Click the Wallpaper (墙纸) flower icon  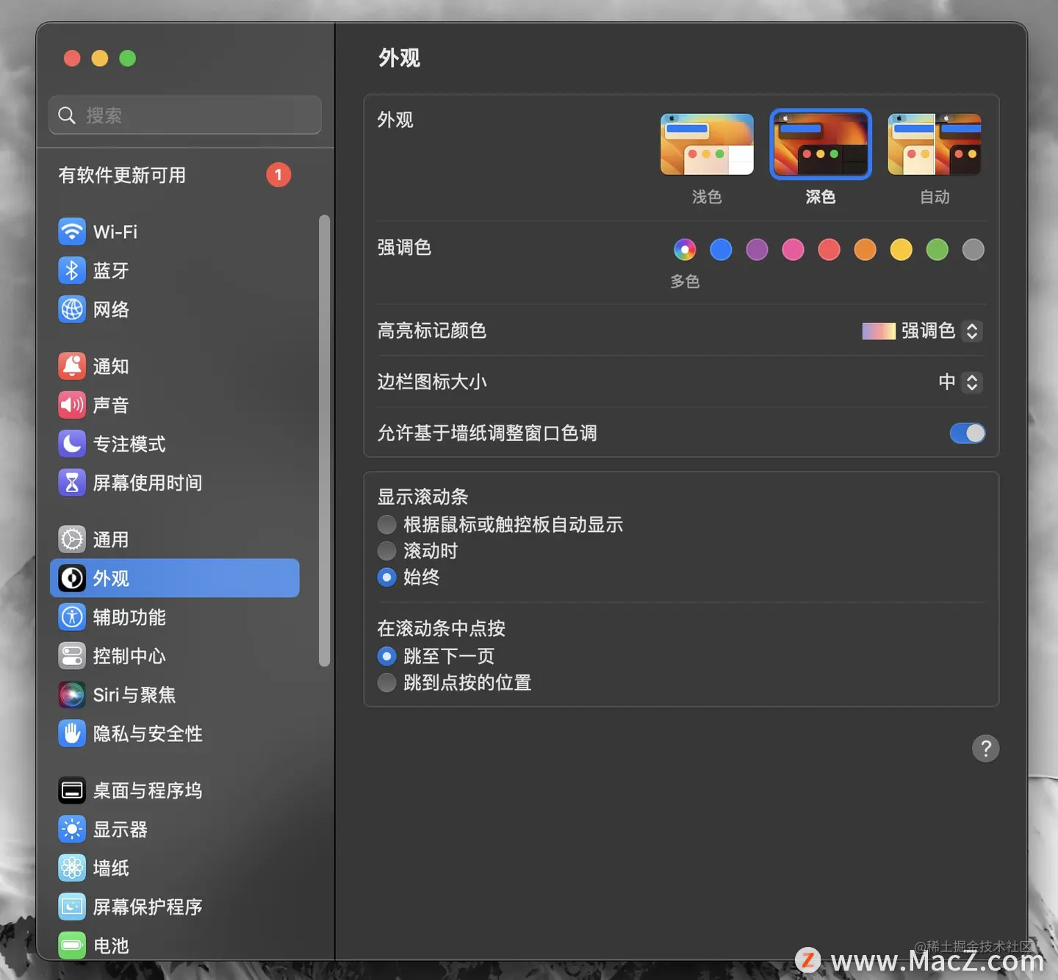point(72,868)
